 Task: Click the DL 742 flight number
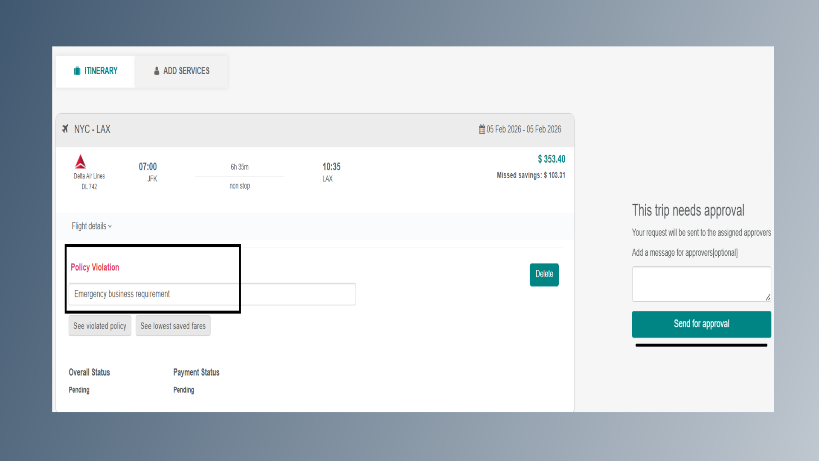click(x=89, y=187)
